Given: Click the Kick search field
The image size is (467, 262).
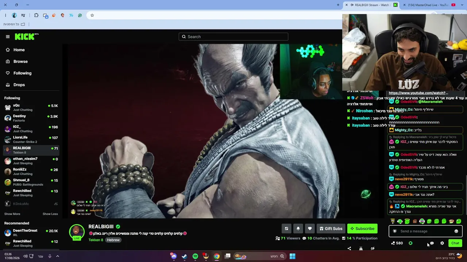Looking at the screenshot, I should coord(233,36).
